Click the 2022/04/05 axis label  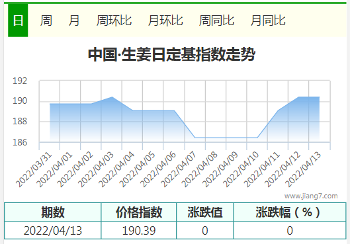tap(138, 169)
